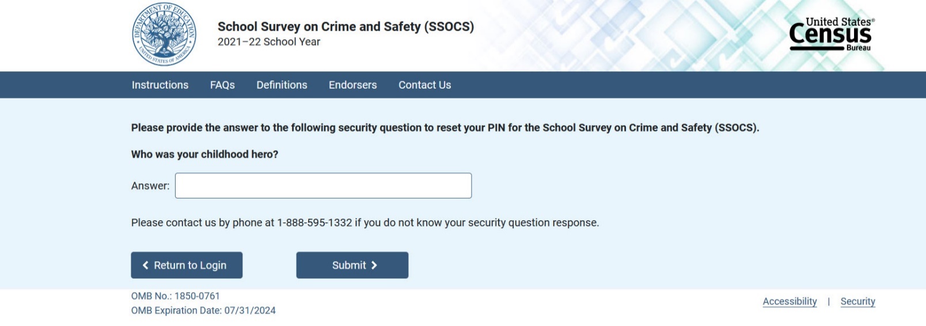Click the School Survey on Crime and Safety title
Viewport: 926px width, 326px height.
coord(346,26)
